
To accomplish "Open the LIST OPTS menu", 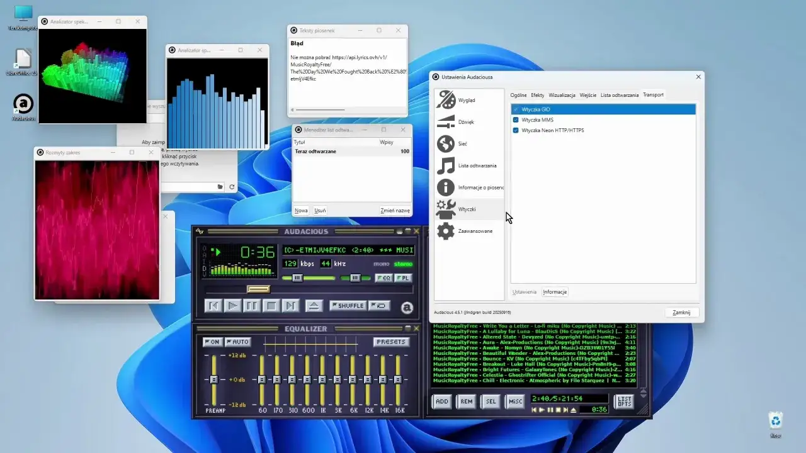I will point(624,401).
